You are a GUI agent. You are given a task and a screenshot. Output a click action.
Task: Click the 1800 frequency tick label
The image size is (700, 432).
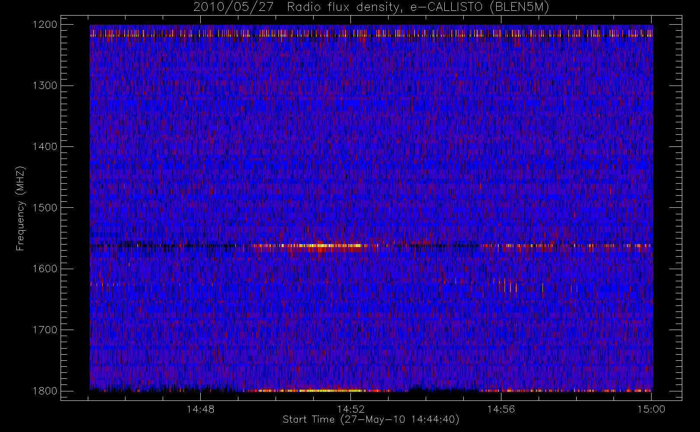[x=45, y=391]
